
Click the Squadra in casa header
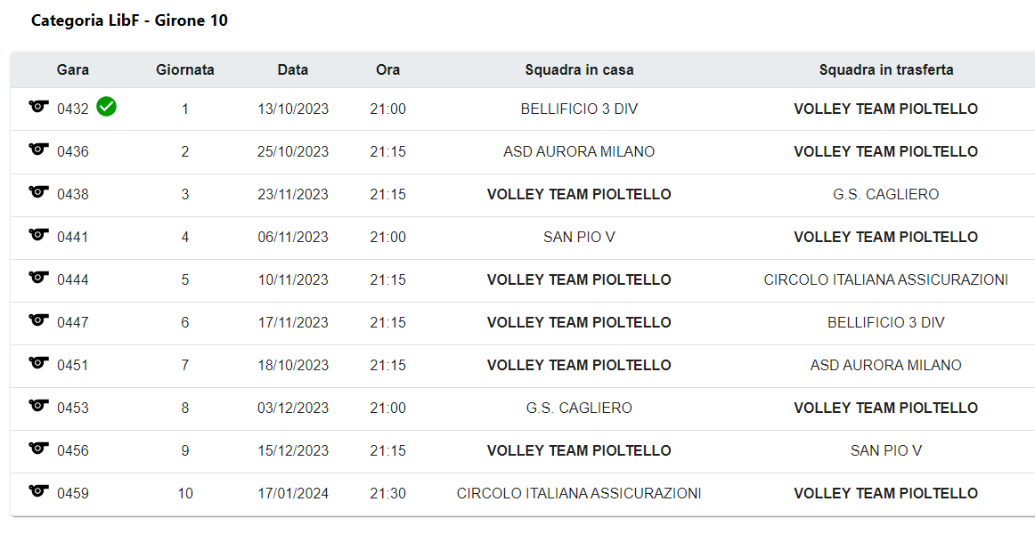[579, 70]
